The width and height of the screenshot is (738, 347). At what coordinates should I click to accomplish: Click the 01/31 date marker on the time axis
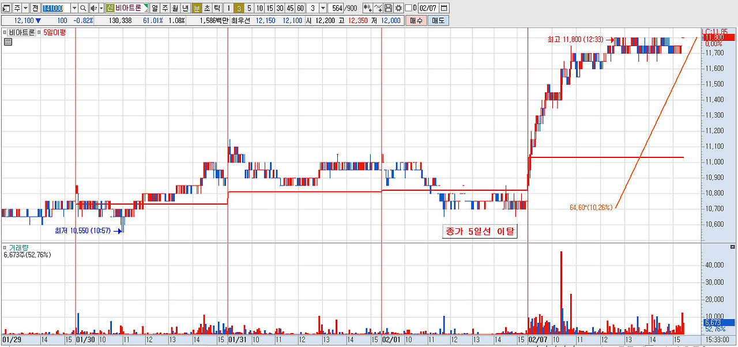(238, 340)
